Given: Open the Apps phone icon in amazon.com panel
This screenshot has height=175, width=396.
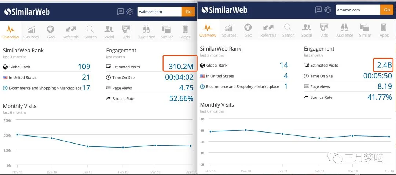Looking at the screenshot, I should (384, 27).
